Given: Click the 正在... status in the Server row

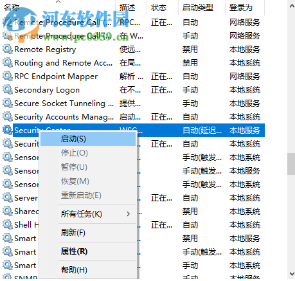Looking at the screenshot, I should pos(161,198).
